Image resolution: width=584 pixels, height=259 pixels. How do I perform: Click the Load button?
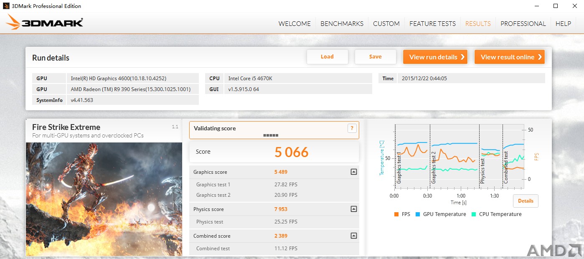coord(327,57)
